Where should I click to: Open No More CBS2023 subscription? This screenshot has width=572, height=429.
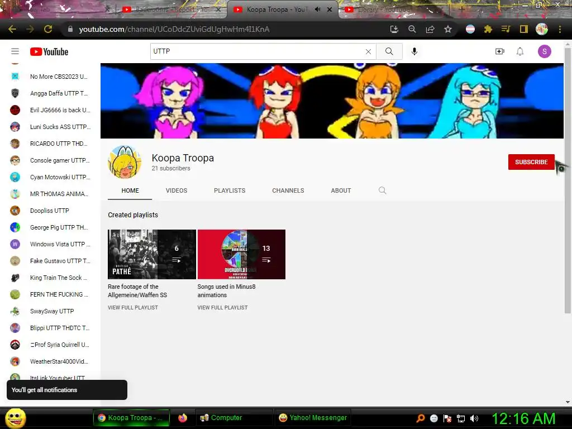point(50,77)
